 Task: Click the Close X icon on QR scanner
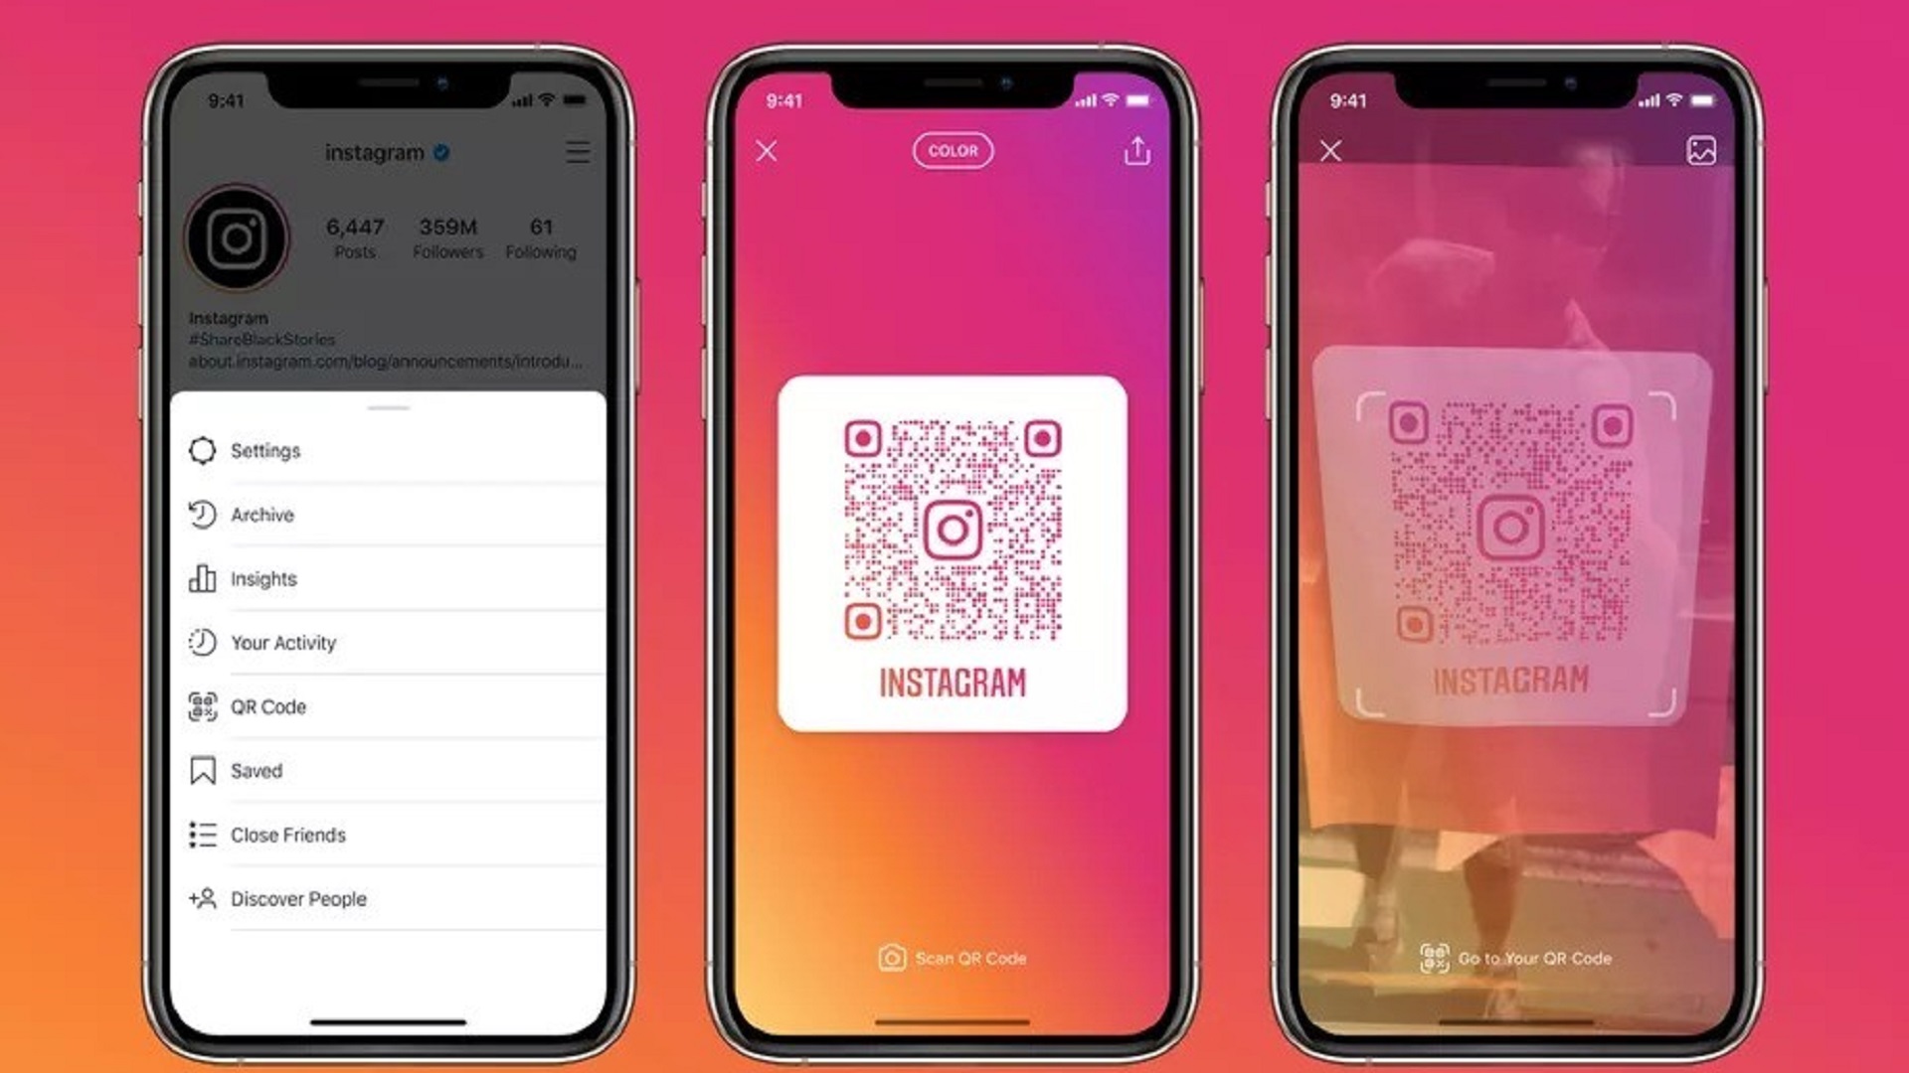point(1330,151)
